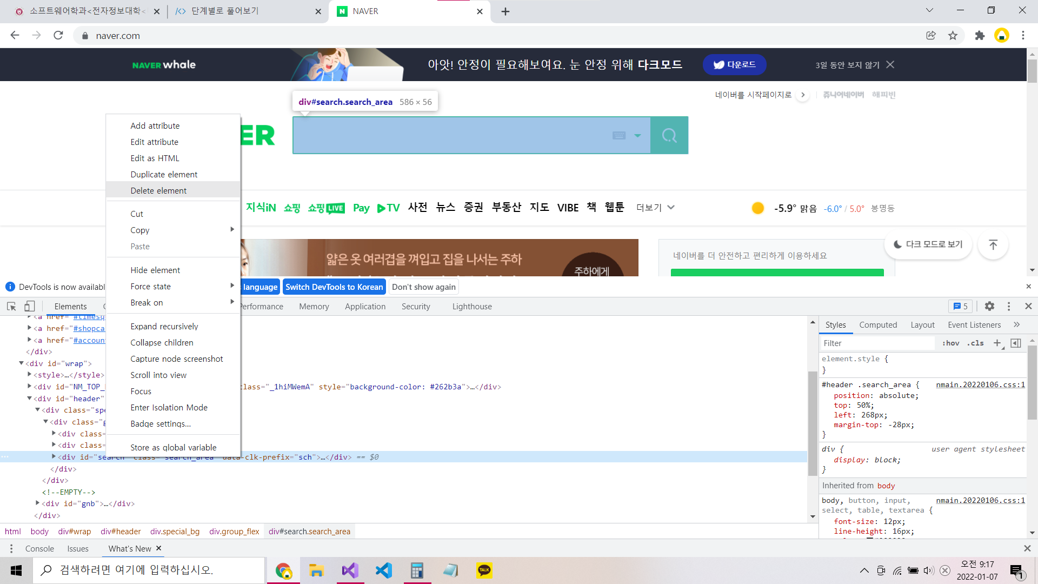Click the inspect element picker icon
Viewport: 1038px width, 584px height.
[x=11, y=306]
